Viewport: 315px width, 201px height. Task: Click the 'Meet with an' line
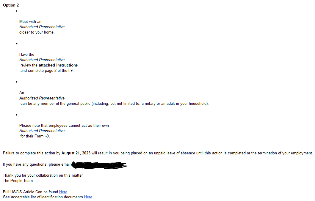30,21
